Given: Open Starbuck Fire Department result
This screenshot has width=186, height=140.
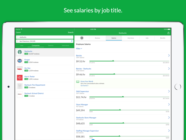Looking at the screenshot, I should click(45, 86).
